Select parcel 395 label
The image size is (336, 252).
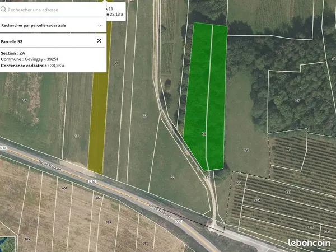click(x=109, y=222)
